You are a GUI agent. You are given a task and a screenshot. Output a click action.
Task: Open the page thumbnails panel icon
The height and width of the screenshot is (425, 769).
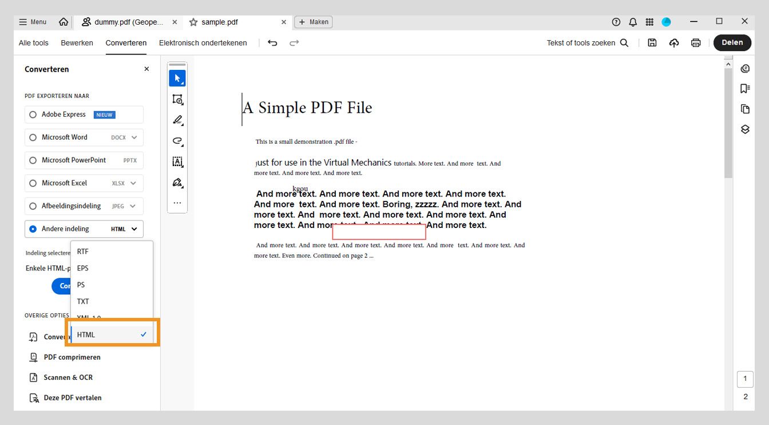click(x=745, y=109)
